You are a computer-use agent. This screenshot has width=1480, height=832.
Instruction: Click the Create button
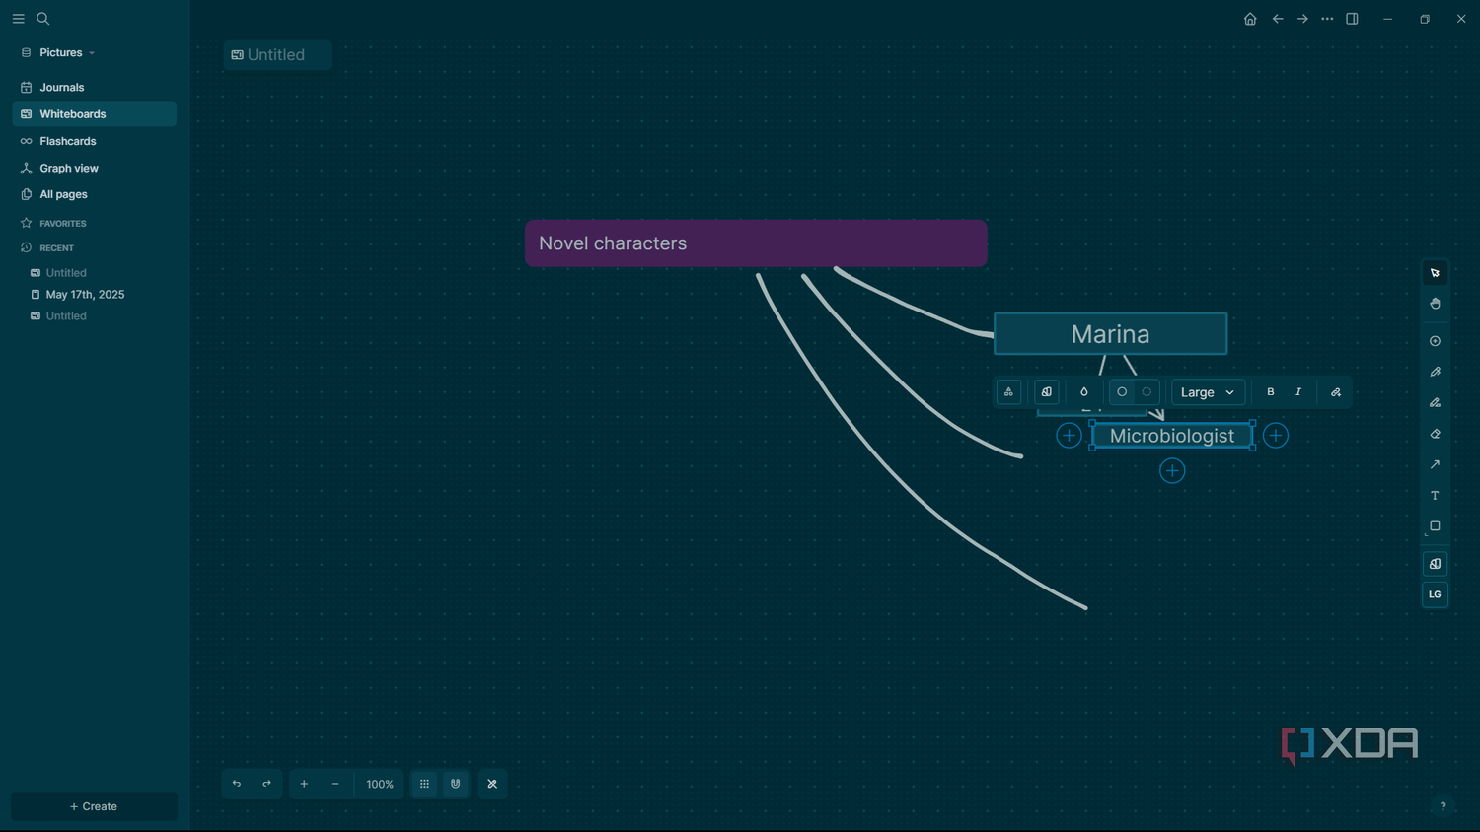click(94, 806)
